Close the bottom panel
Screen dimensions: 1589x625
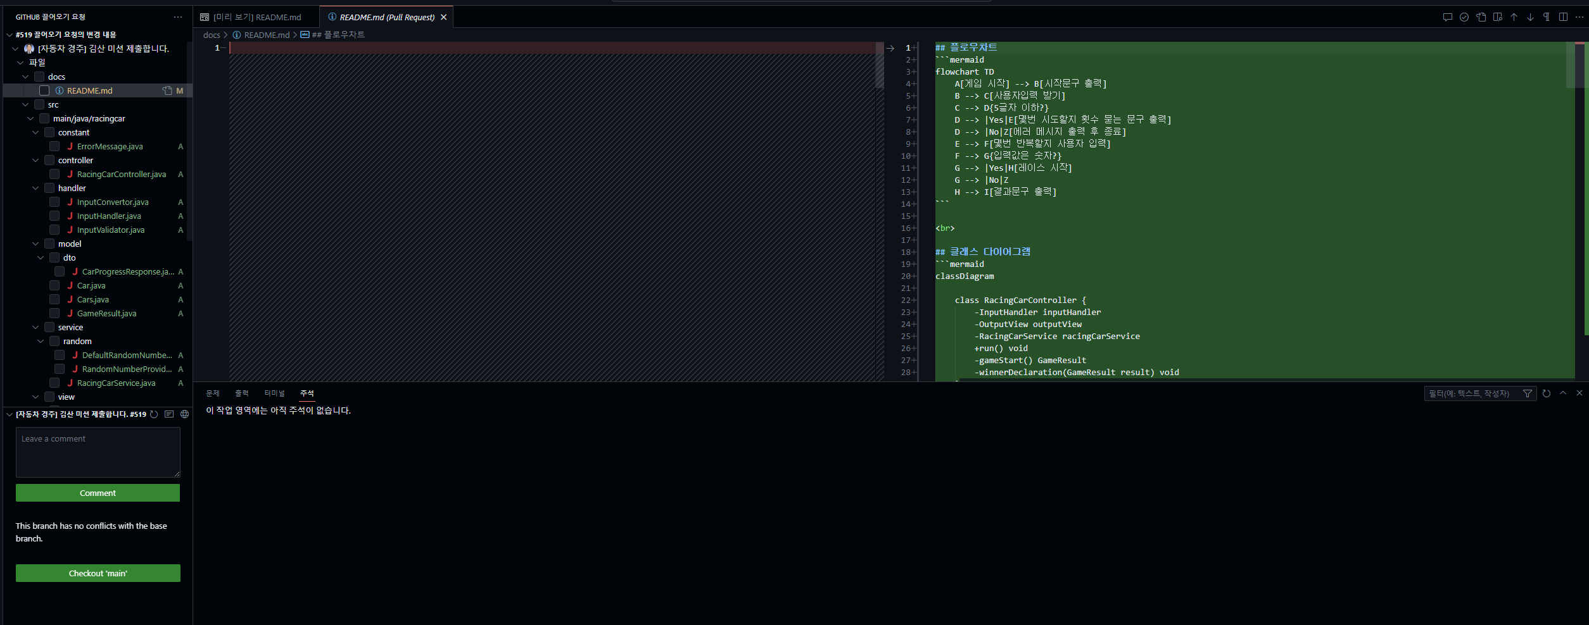click(x=1580, y=393)
